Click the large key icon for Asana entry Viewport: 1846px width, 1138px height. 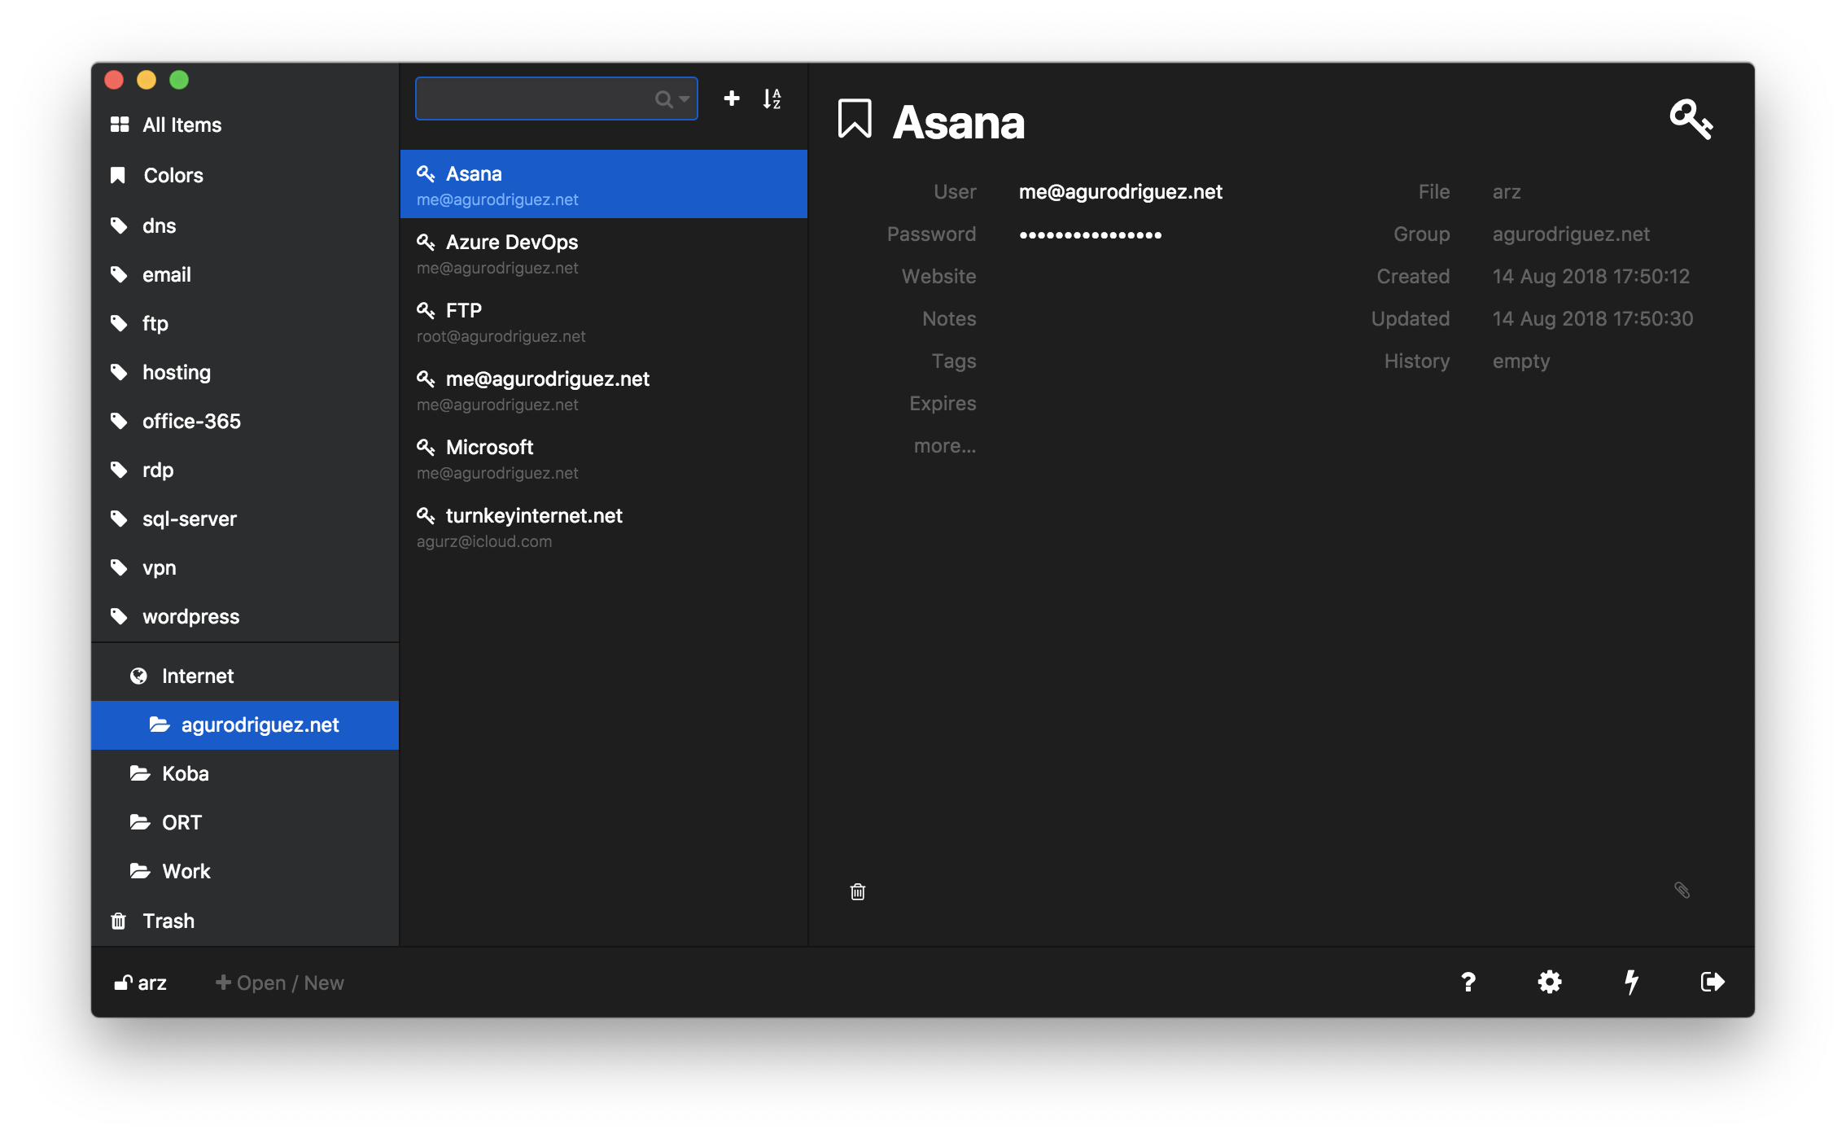pyautogui.click(x=1691, y=120)
